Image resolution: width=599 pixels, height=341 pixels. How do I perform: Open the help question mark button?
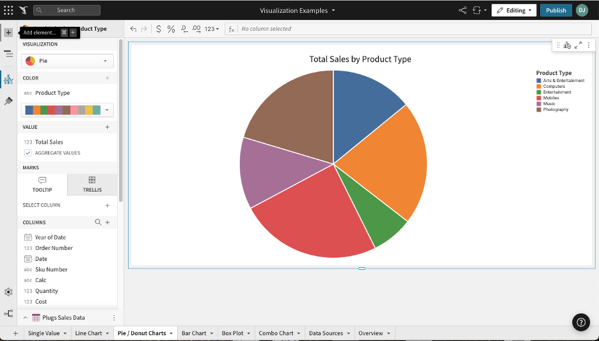click(580, 322)
